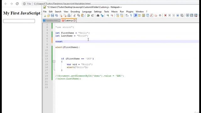Toggle Word Wrap toolbar icon

click(x=127, y=15)
